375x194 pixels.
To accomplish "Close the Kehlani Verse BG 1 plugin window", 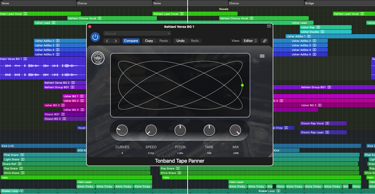I will (x=90, y=27).
